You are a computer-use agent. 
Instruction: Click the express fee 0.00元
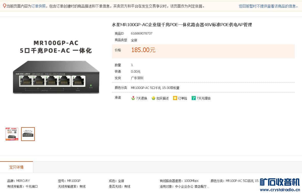135,71
